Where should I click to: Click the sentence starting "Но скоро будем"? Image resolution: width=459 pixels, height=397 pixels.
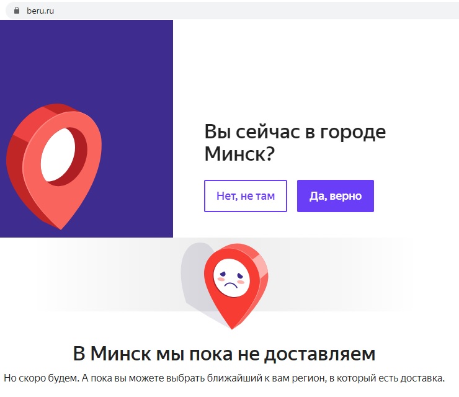click(x=225, y=378)
